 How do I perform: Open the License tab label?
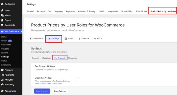pyautogui.click(x=85, y=39)
